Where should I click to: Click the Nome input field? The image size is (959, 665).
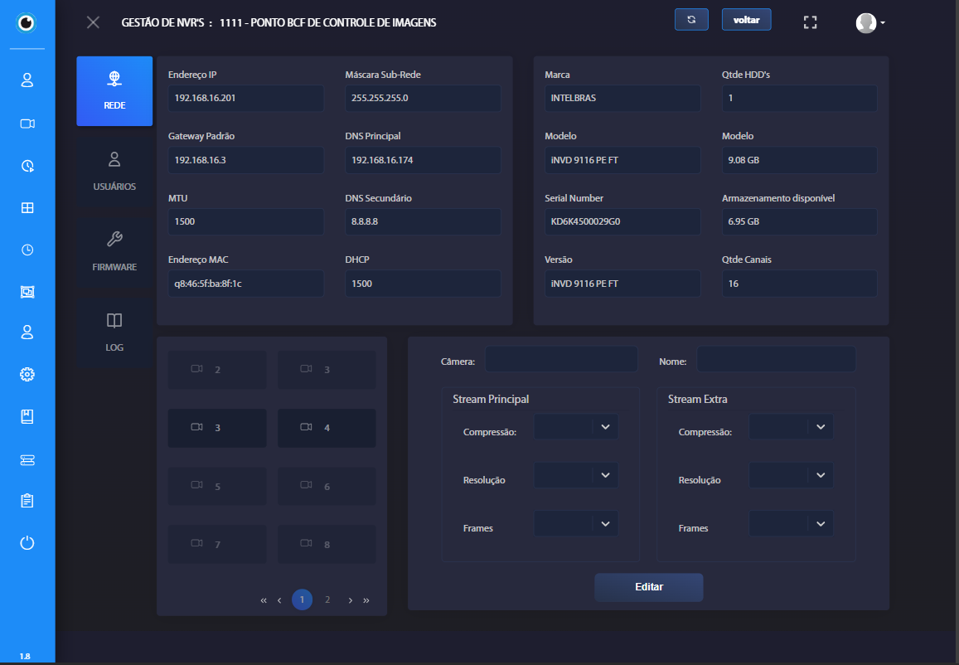coord(776,359)
